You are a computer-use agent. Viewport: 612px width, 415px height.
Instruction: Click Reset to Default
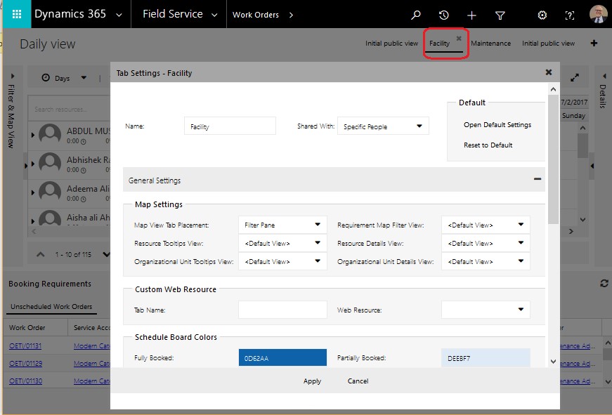[x=488, y=145]
